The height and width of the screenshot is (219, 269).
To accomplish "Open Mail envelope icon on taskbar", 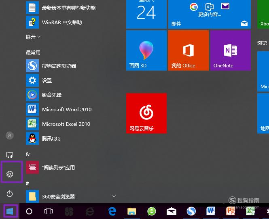I will tap(172, 211).
